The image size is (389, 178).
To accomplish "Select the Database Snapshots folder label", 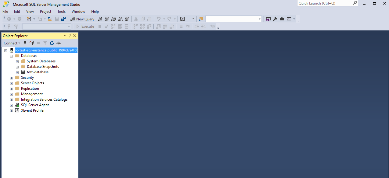I will coord(43,67).
